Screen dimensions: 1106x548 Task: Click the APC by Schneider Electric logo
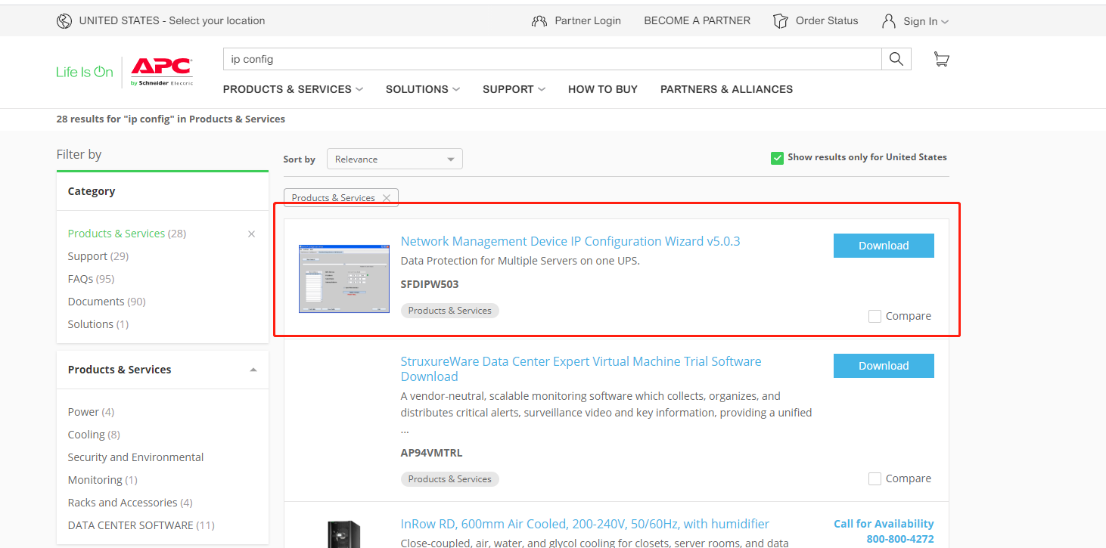(x=161, y=72)
